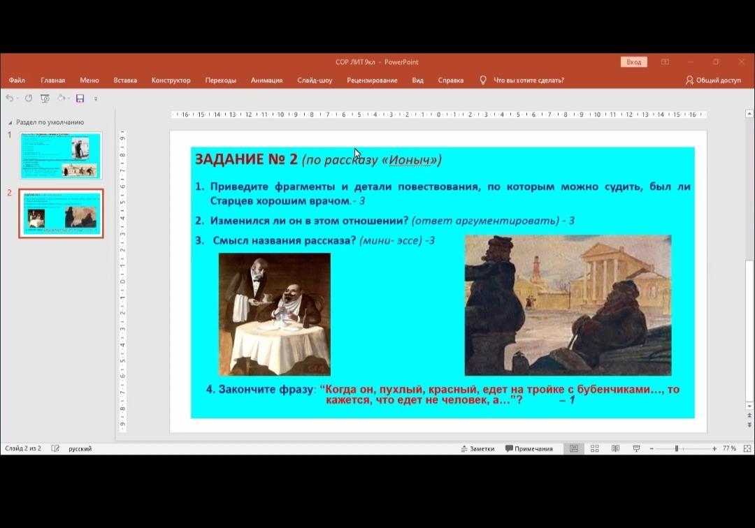Image resolution: width=755 pixels, height=528 pixels.
Task: Click the zoom out minus button
Action: pyautogui.click(x=652, y=448)
